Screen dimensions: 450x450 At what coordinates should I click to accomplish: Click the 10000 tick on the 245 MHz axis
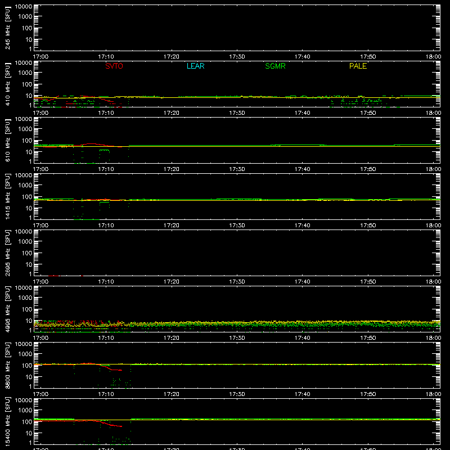point(24,7)
